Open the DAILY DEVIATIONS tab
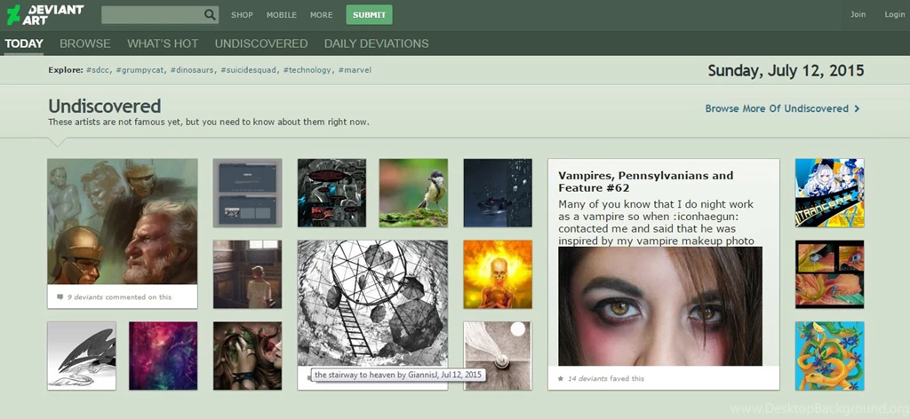Image resolution: width=910 pixels, height=419 pixels. 377,43
